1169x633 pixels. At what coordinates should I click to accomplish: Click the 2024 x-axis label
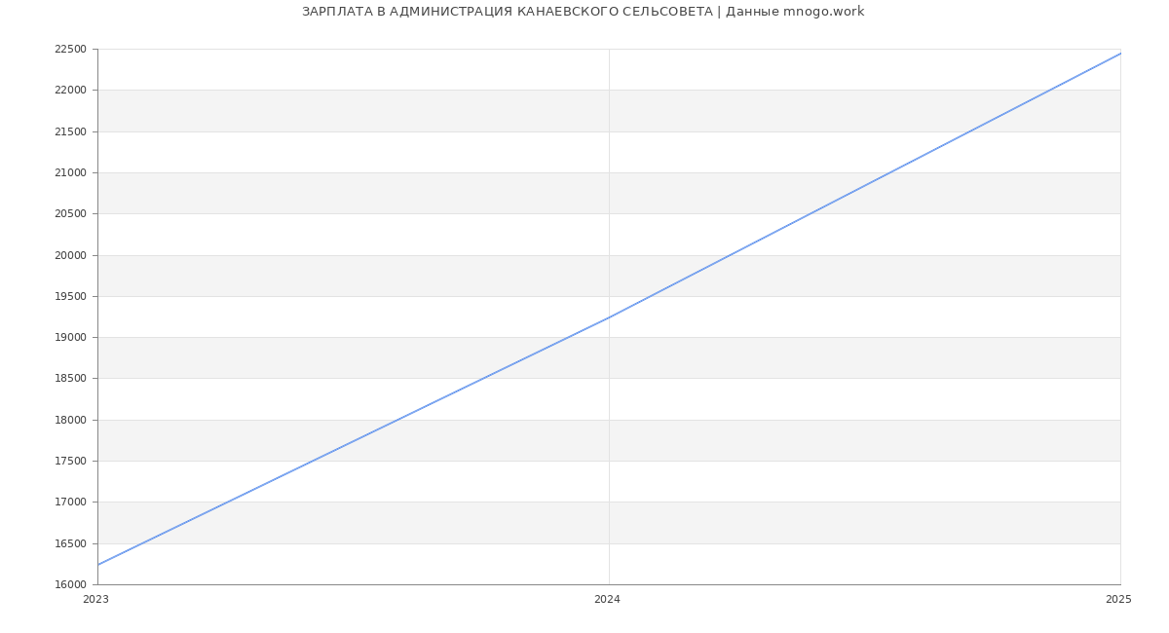click(x=607, y=600)
